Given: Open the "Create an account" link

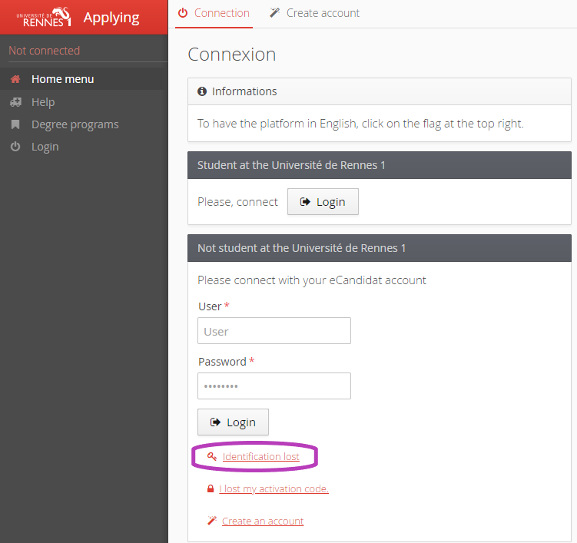Looking at the screenshot, I should tap(263, 521).
